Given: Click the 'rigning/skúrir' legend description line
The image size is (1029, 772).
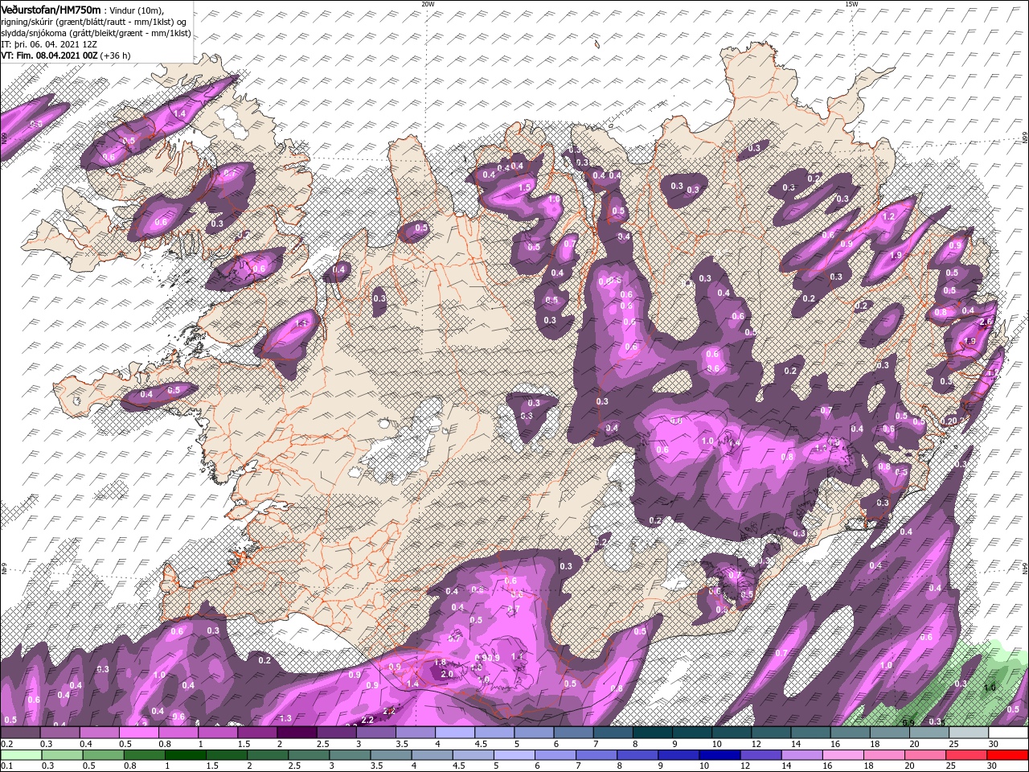Looking at the screenshot, I should [94, 21].
